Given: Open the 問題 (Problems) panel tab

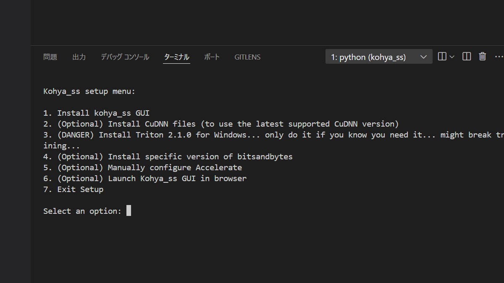Looking at the screenshot, I should click(x=50, y=57).
